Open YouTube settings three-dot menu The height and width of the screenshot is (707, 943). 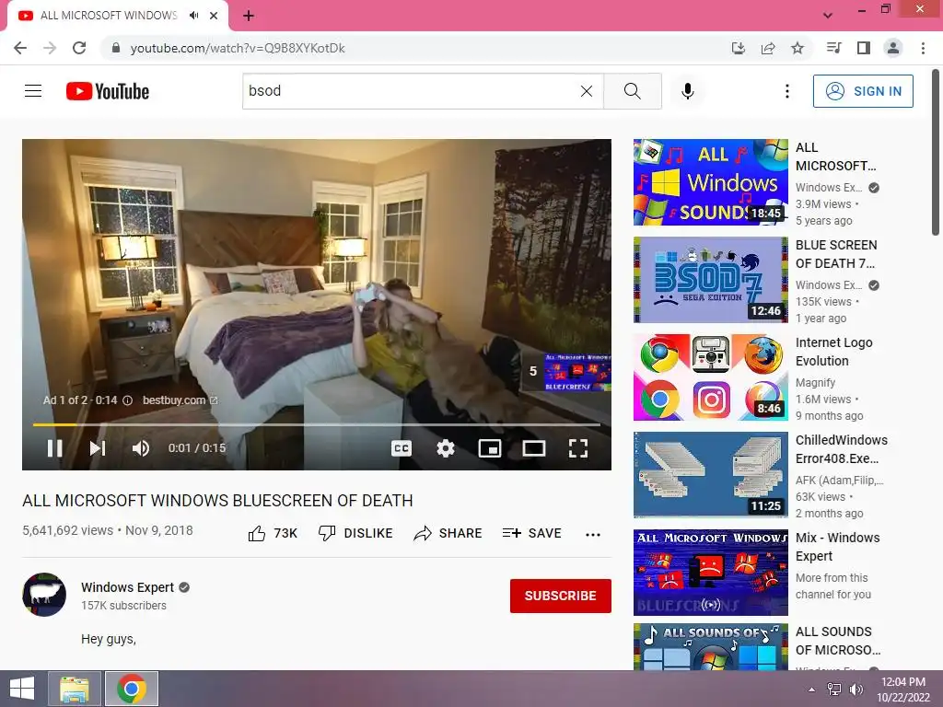tap(787, 91)
